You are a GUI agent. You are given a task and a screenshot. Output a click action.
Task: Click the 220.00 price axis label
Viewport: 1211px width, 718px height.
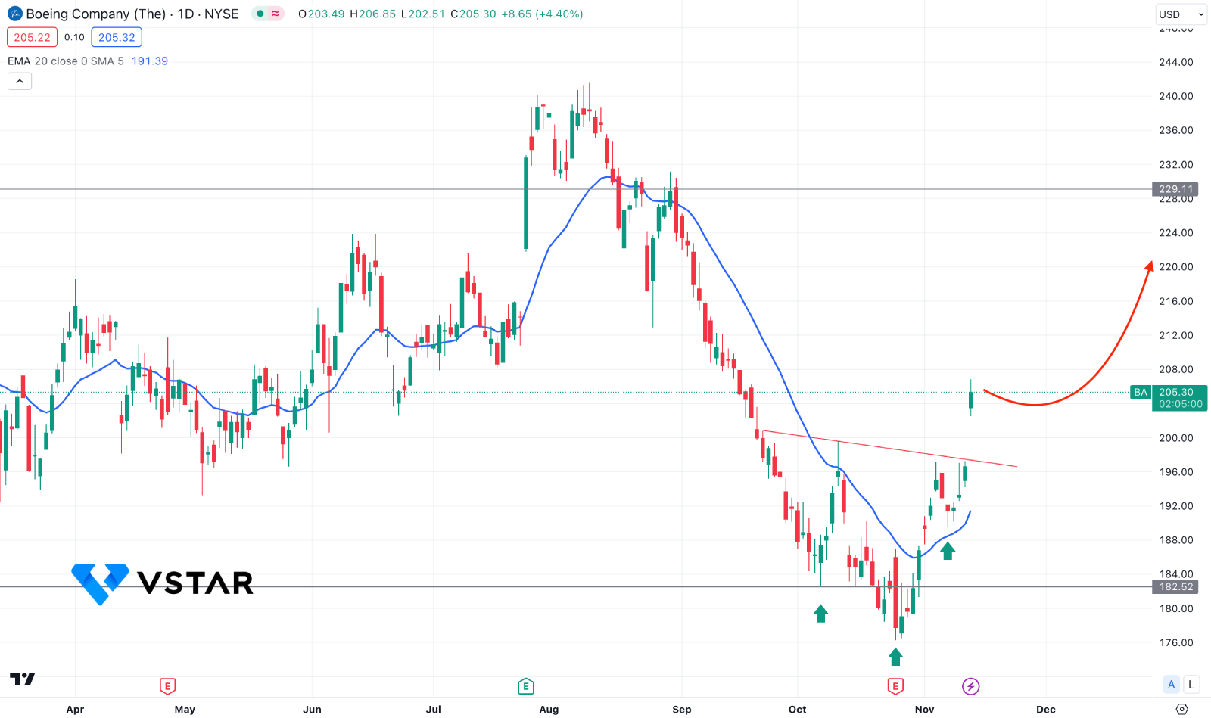1176,266
